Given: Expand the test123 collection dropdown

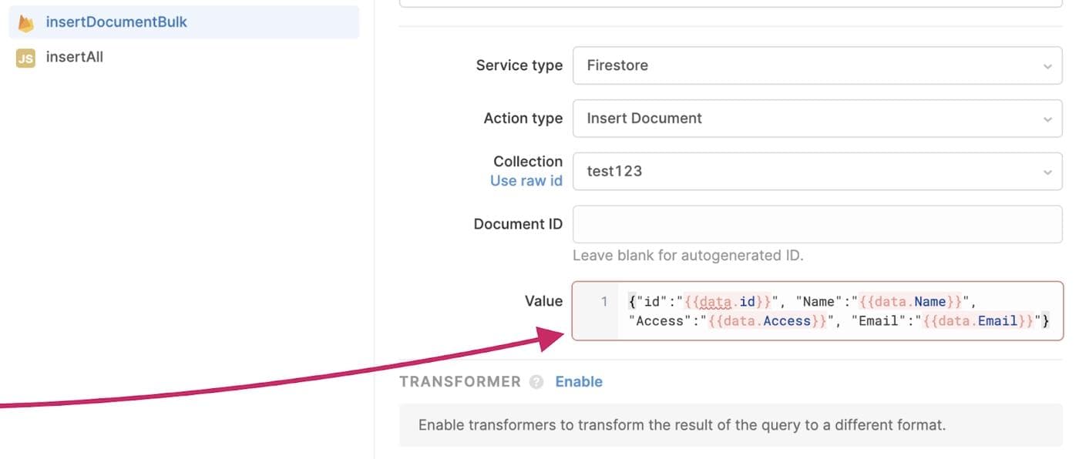Looking at the screenshot, I should pyautogui.click(x=809, y=171).
